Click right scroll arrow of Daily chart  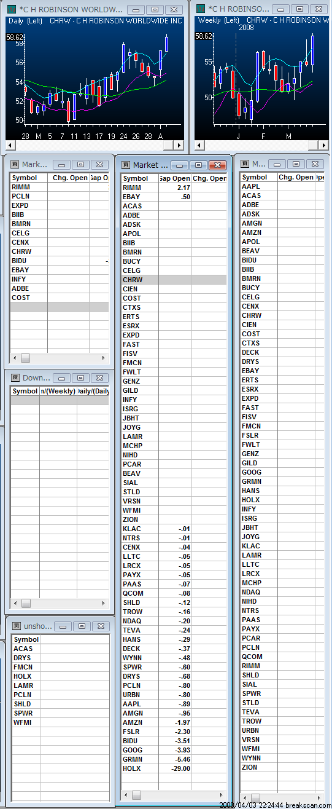[179, 145]
